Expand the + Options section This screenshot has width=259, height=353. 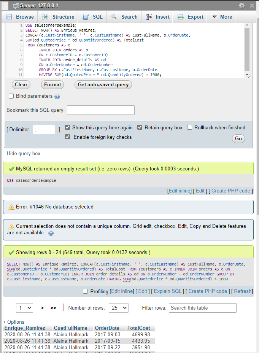tap(13, 322)
